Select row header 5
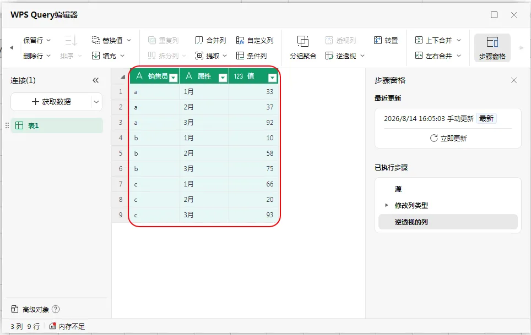This screenshot has width=531, height=335. 121,153
